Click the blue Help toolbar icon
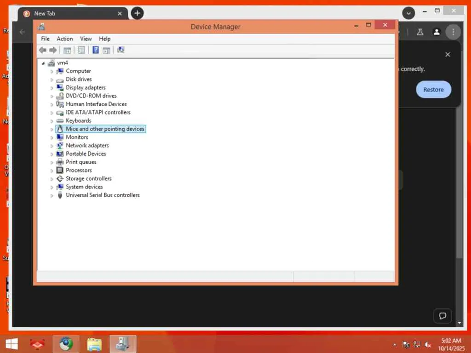471x353 pixels. point(96,50)
